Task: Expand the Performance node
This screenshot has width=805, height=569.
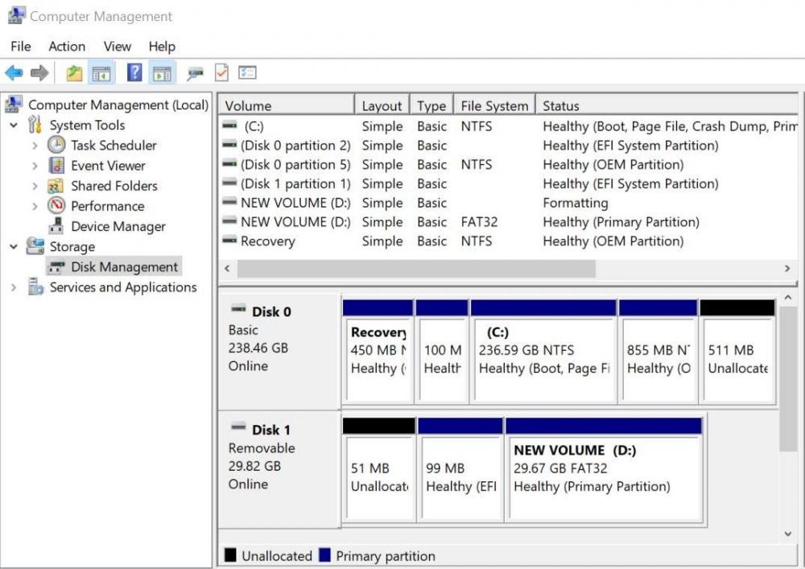Action: [35, 206]
